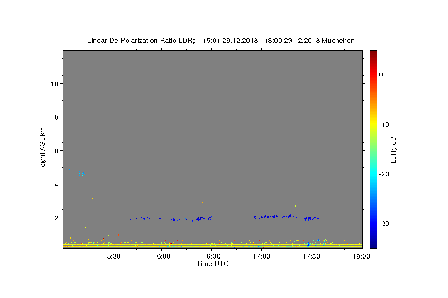The width and height of the screenshot is (448, 298).
Task: Click the 'Muenchen' location label in title
Action: point(338,41)
